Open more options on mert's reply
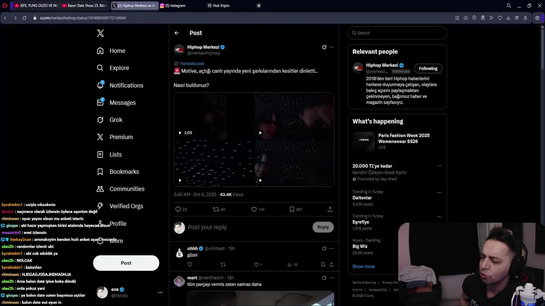Image resolution: width=545 pixels, height=306 pixels. point(332,278)
